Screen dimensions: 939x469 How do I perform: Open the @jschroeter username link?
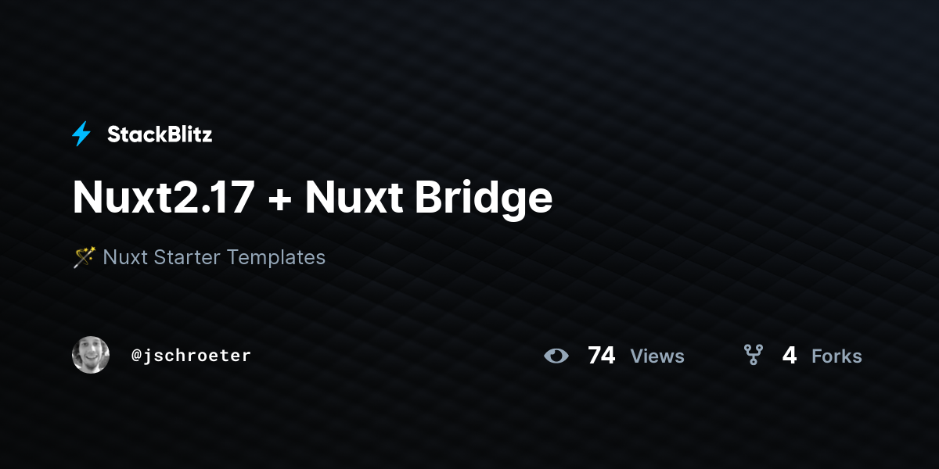coord(191,356)
